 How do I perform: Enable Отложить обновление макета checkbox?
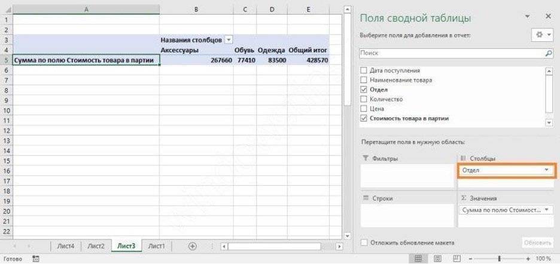click(364, 242)
